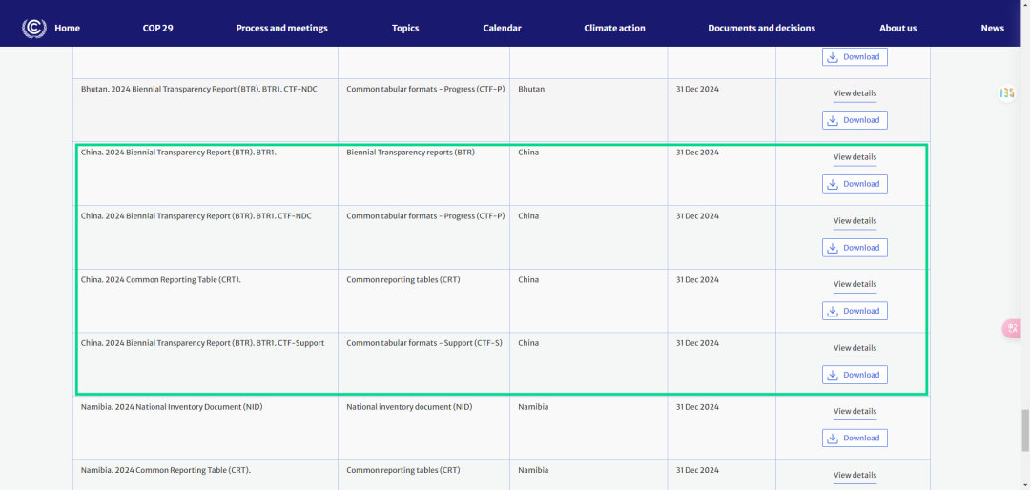Viewport: 1030px width, 490px height.
Task: Download China BTR1 CTF-Support file
Action: point(855,375)
